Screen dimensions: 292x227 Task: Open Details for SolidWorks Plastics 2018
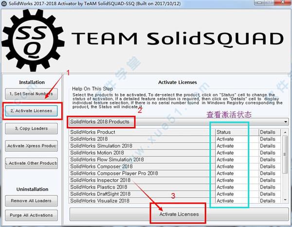click(x=270, y=187)
